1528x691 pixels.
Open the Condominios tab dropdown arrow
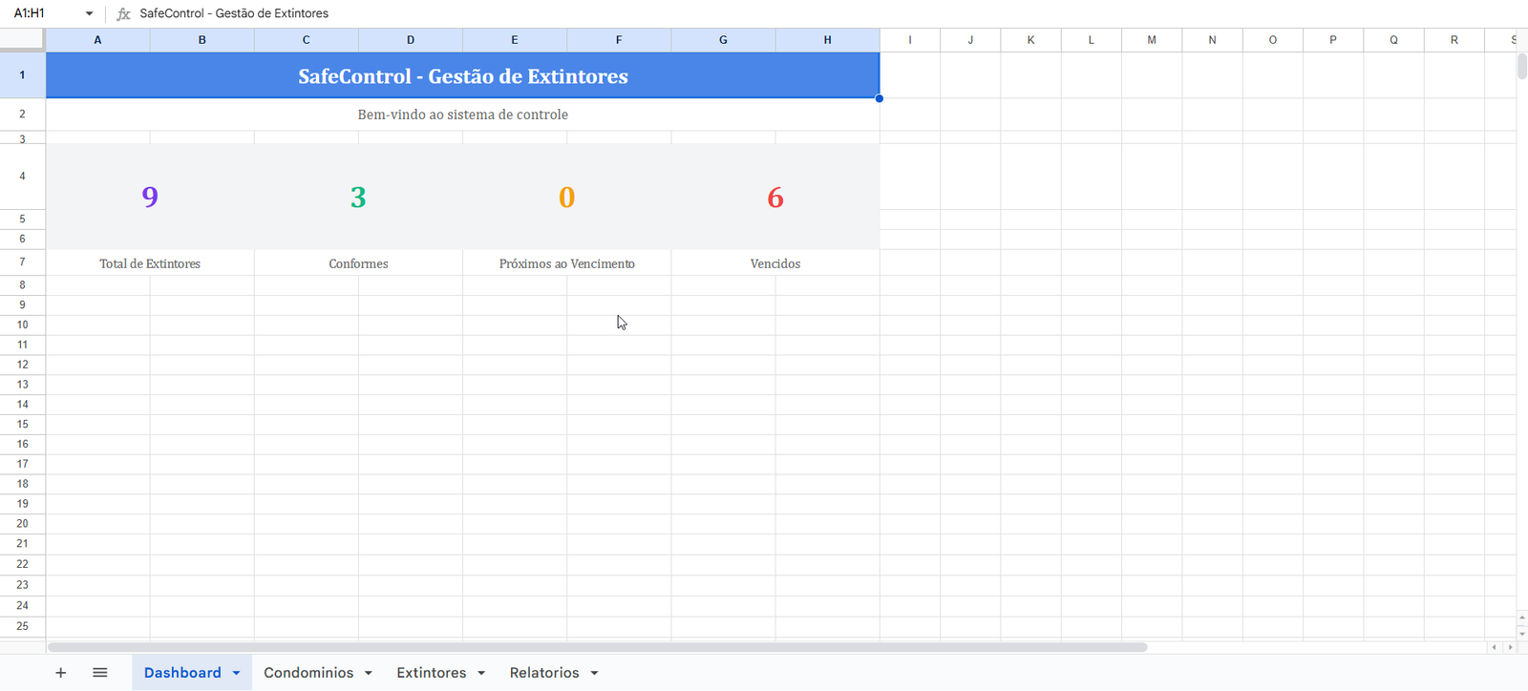[x=369, y=674]
